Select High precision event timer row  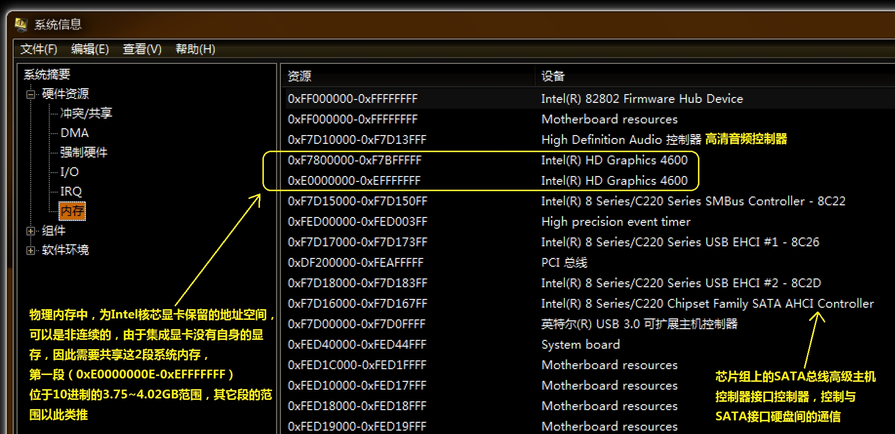click(x=589, y=222)
